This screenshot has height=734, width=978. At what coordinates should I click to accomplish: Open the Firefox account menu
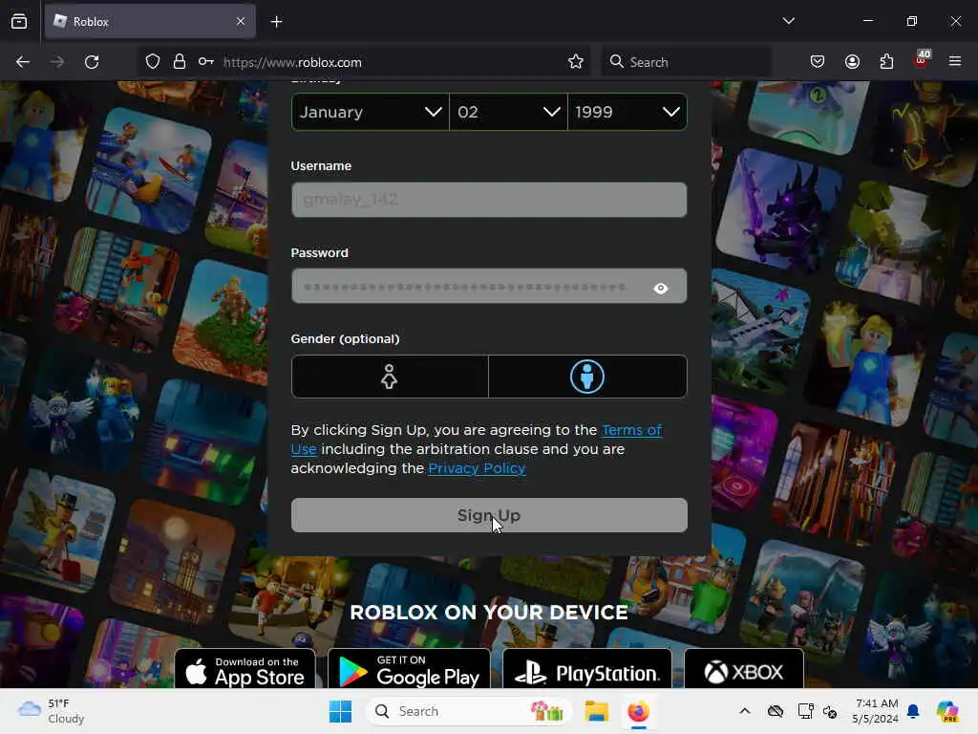pos(852,62)
